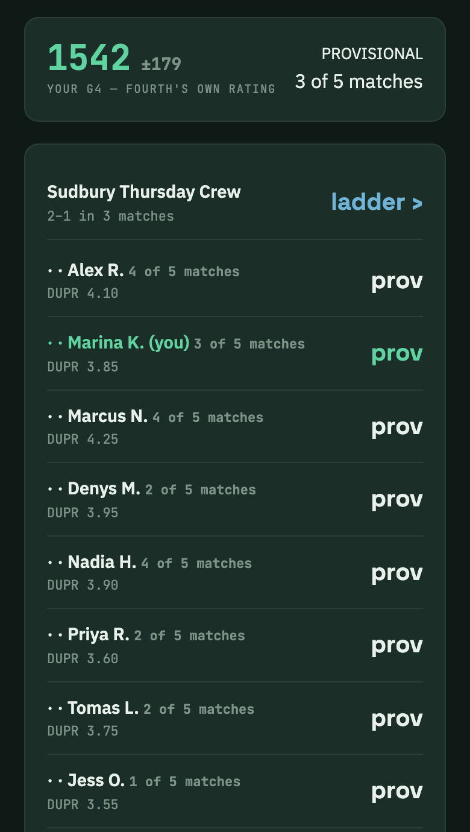Open the Sudbury Thursday Crew group title

coord(144,192)
